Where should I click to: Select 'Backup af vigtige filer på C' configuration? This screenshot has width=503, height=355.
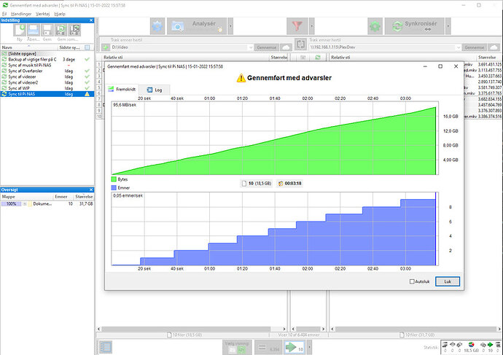[x=47, y=59]
